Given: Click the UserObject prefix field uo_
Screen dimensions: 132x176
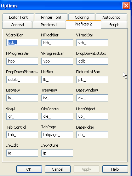Looking at the screenshot, I should click(x=92, y=116).
